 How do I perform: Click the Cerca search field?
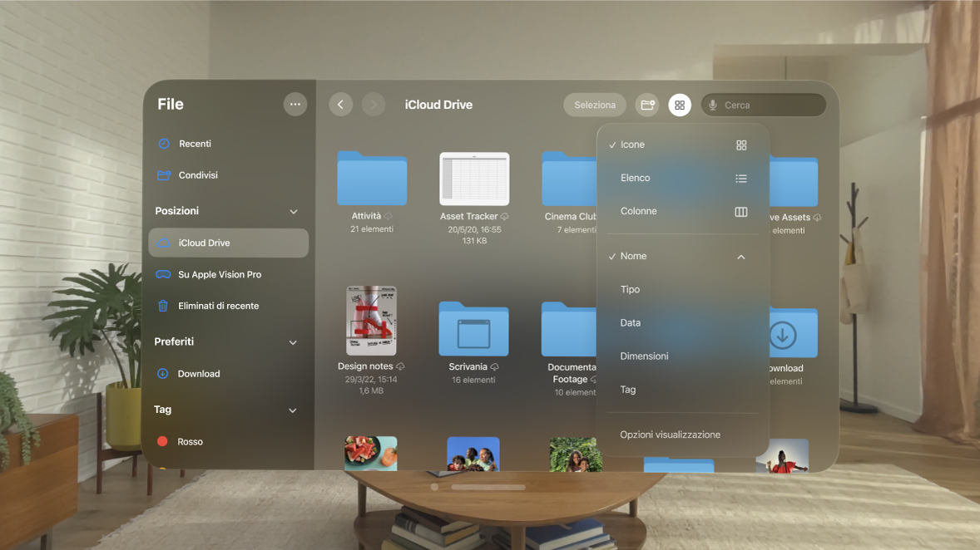(x=763, y=105)
